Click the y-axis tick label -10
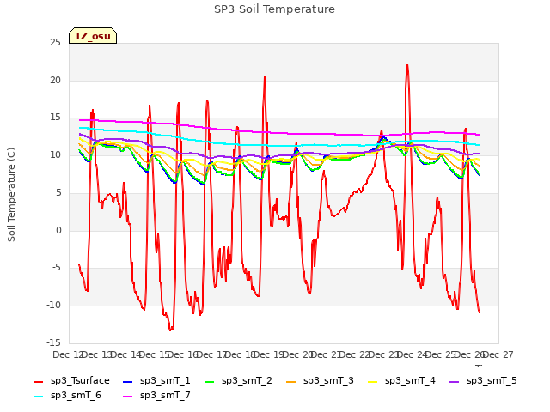 pyautogui.click(x=53, y=306)
